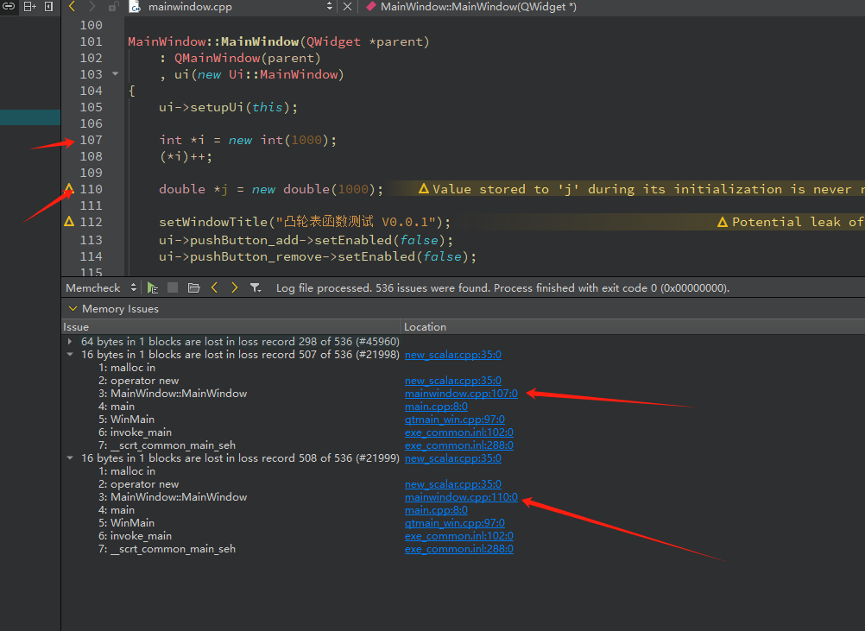Click 'ui->setupUi(this);' on line 105
Image resolution: width=865 pixels, height=631 pixels.
coord(229,107)
